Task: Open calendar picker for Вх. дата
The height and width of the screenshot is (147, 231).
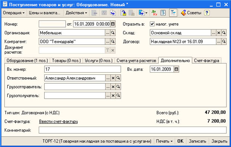Action: tap(176, 69)
